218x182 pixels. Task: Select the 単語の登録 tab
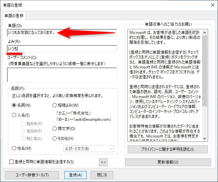coord(14,16)
